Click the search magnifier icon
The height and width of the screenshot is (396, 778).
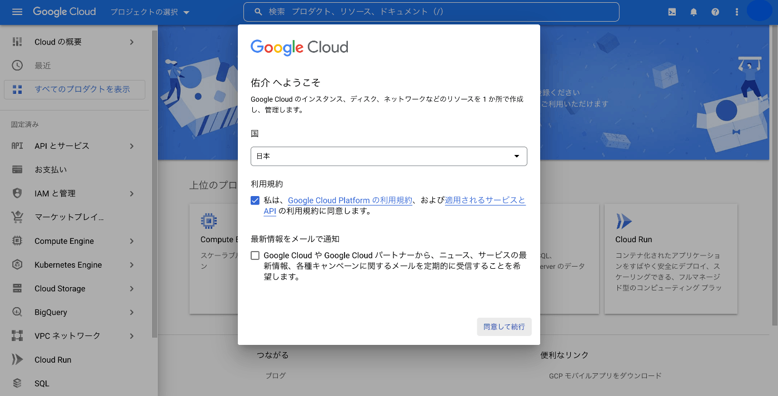point(258,12)
